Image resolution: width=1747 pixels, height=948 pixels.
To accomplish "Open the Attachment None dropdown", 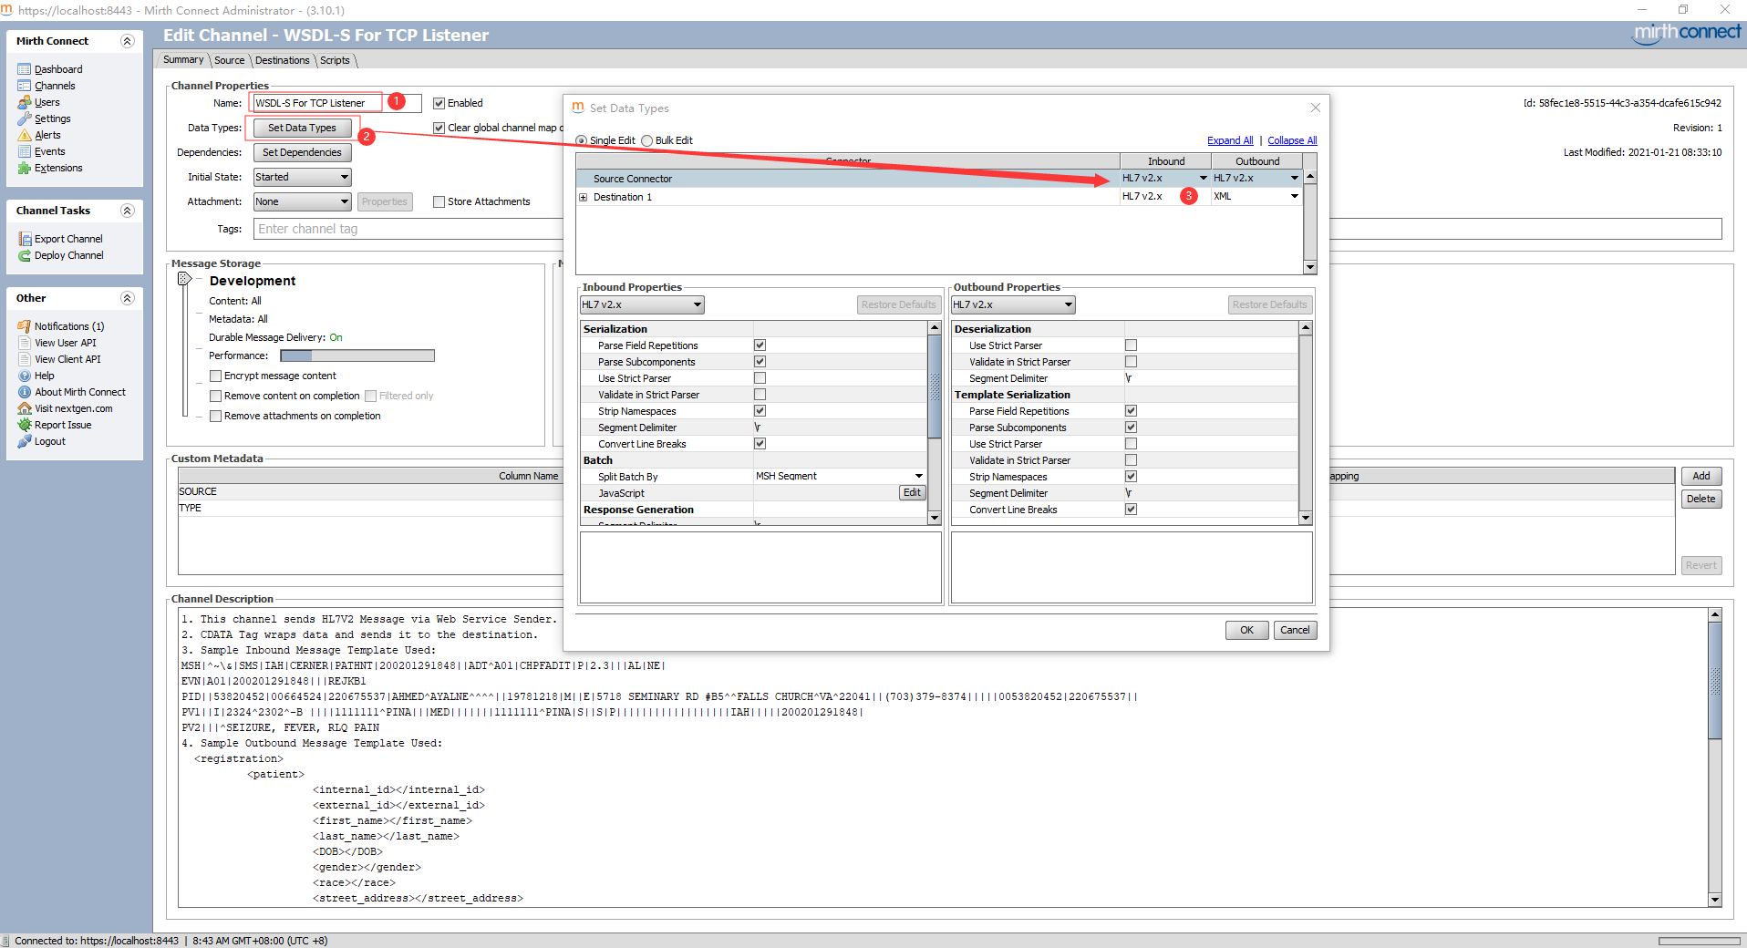I will (x=303, y=201).
